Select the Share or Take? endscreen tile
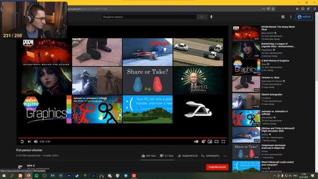Image resolution: width=318 pixels, height=179 pixels. (148, 81)
